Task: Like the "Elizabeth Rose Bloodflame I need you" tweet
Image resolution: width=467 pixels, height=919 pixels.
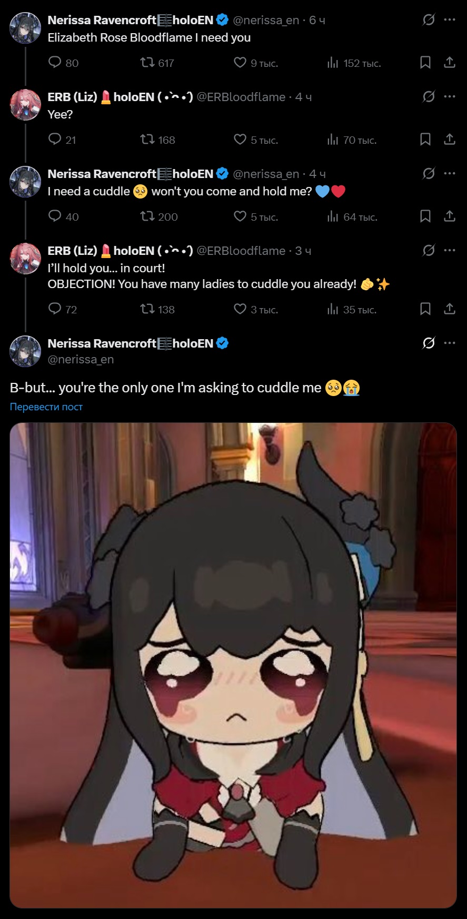Action: point(255,63)
